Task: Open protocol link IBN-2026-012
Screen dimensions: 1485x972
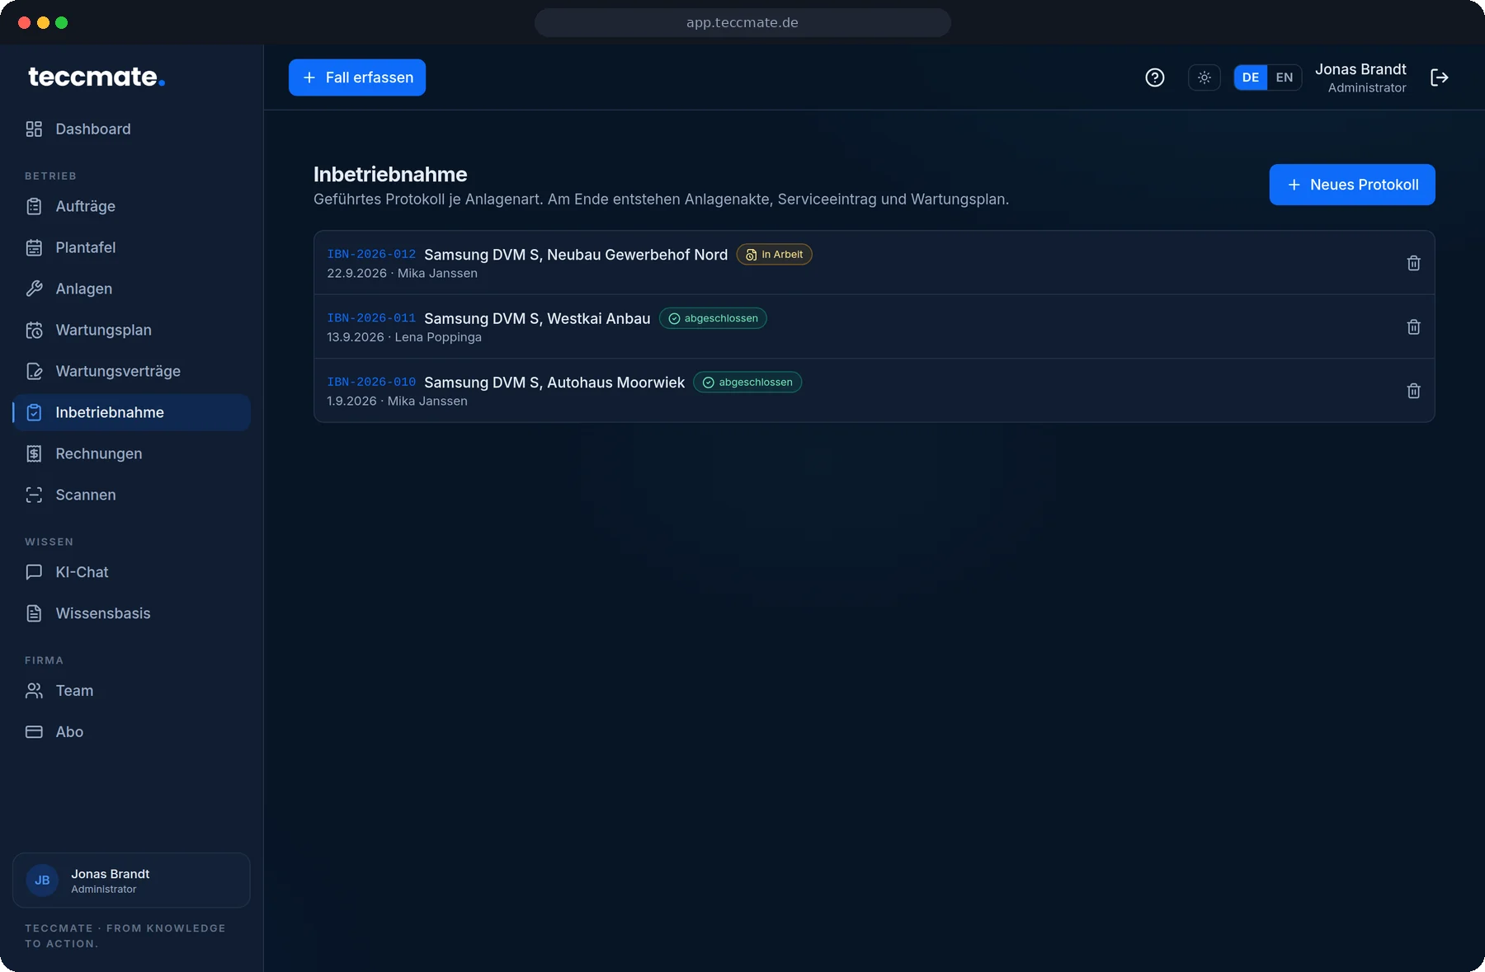Action: click(371, 254)
